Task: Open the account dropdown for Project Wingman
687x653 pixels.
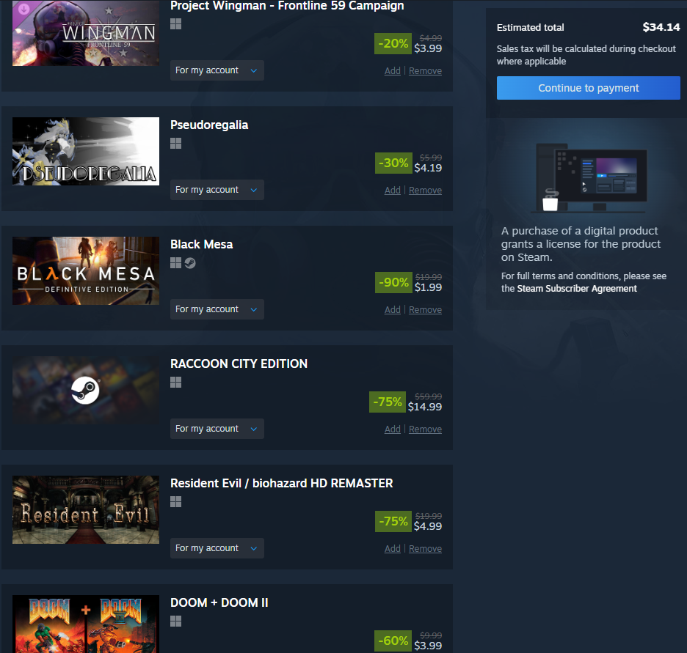Action: tap(217, 70)
